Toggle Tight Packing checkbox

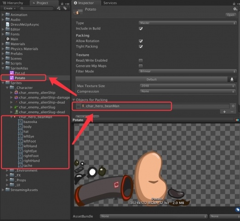141,47
